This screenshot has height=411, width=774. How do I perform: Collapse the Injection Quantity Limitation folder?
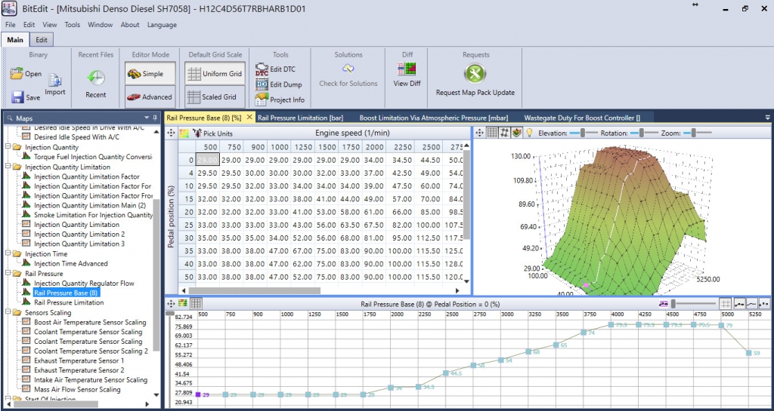(8, 167)
